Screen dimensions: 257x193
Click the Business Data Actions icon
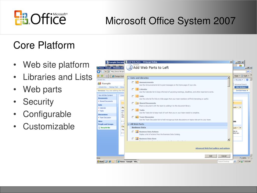click(137, 132)
